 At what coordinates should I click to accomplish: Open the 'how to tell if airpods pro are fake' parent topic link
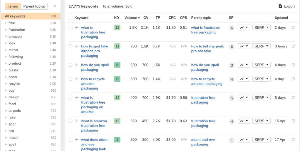coord(207,49)
